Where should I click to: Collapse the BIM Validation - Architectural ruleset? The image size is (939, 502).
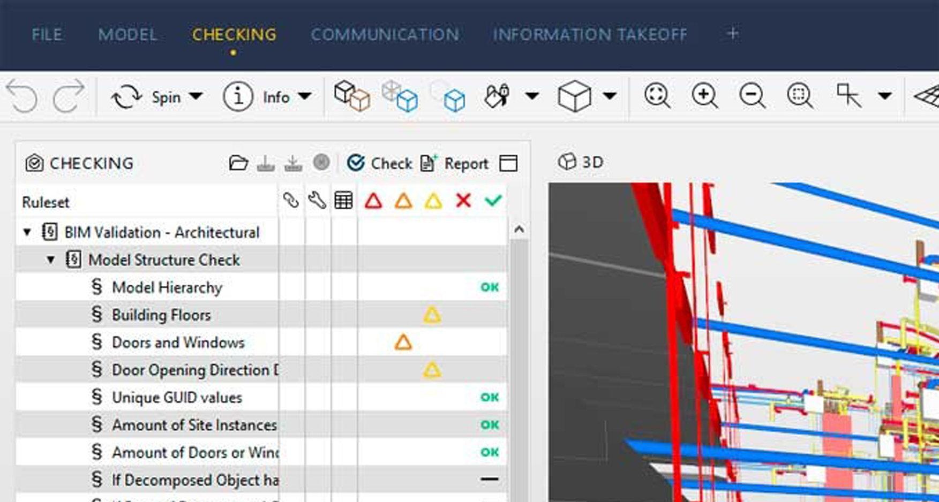pos(27,232)
